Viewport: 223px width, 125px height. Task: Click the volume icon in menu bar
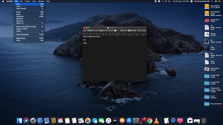[x=169, y=1]
